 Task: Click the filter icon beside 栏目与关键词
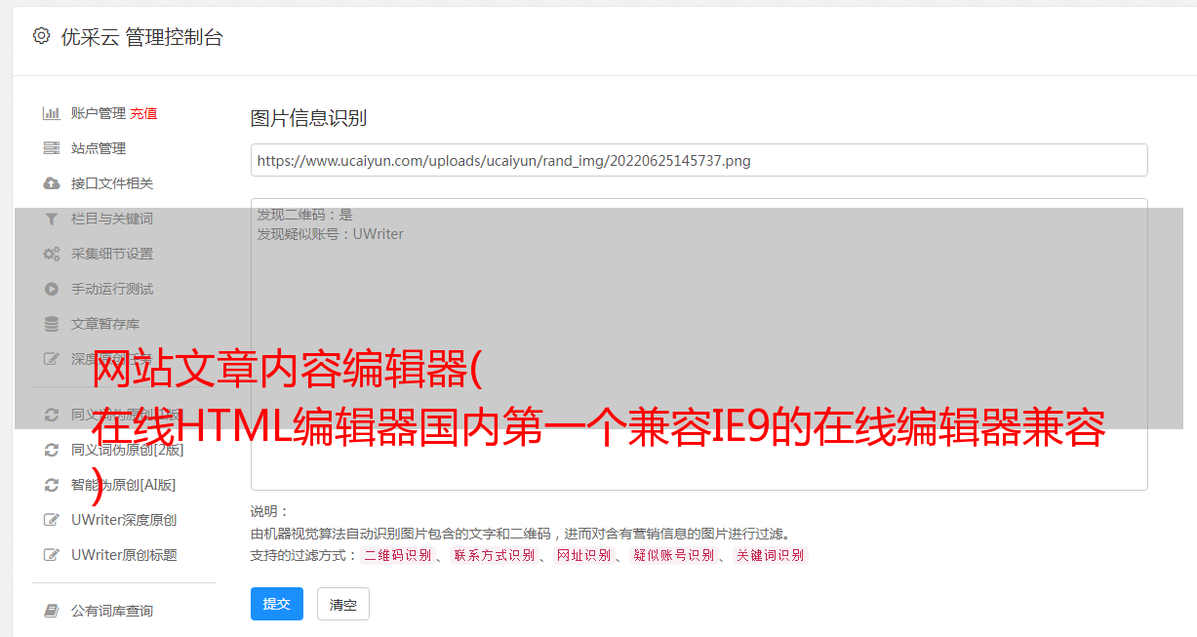[x=52, y=219]
